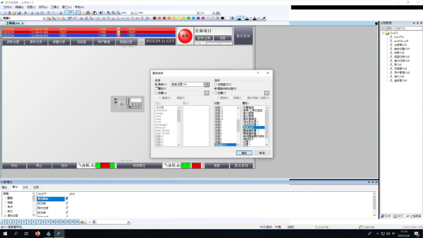Click the picture browse button beside 参数设置.Pdl
The height and width of the screenshot is (238, 423).
click(x=207, y=85)
